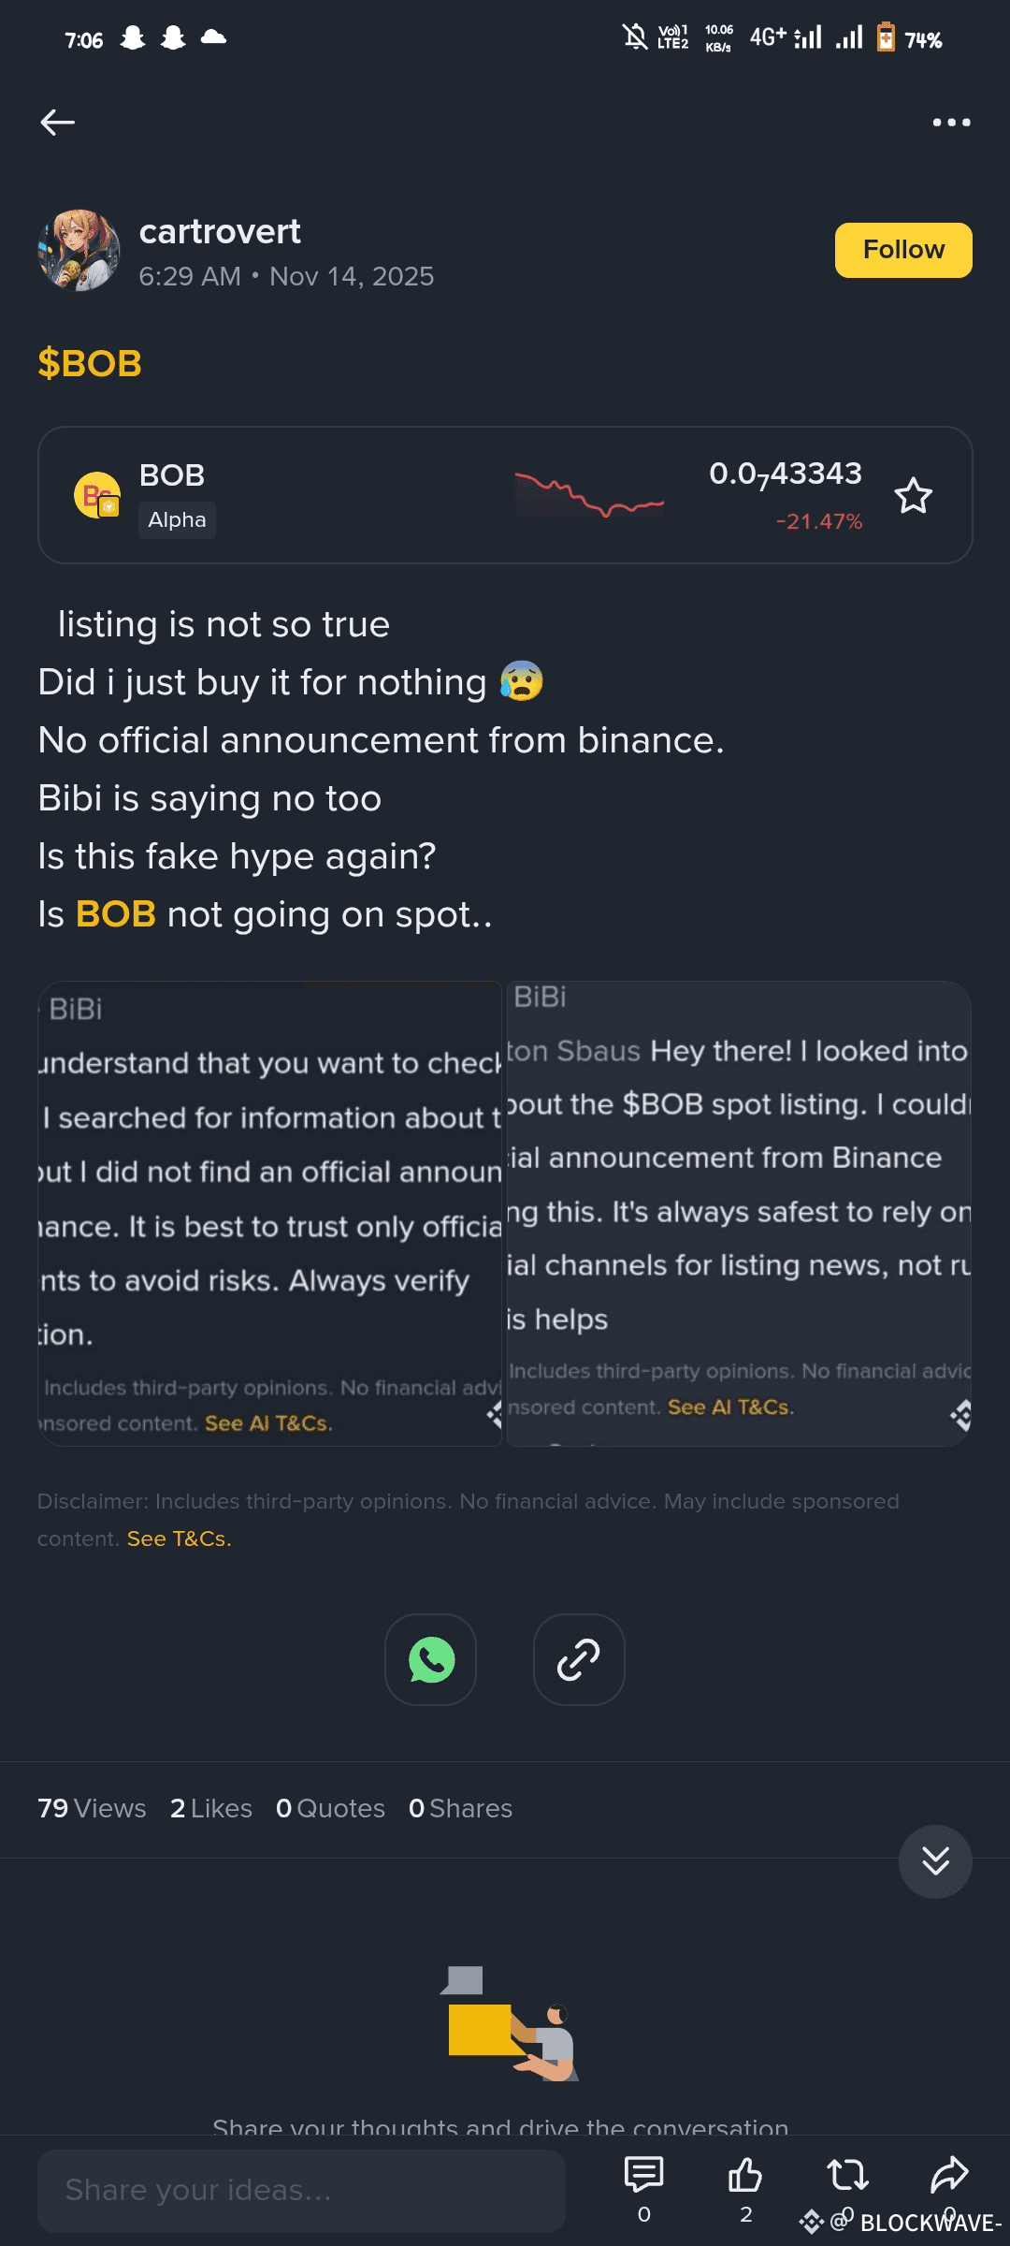Viewport: 1010px width, 2246px height.
Task: Open the comments icon
Action: pos(643,2175)
